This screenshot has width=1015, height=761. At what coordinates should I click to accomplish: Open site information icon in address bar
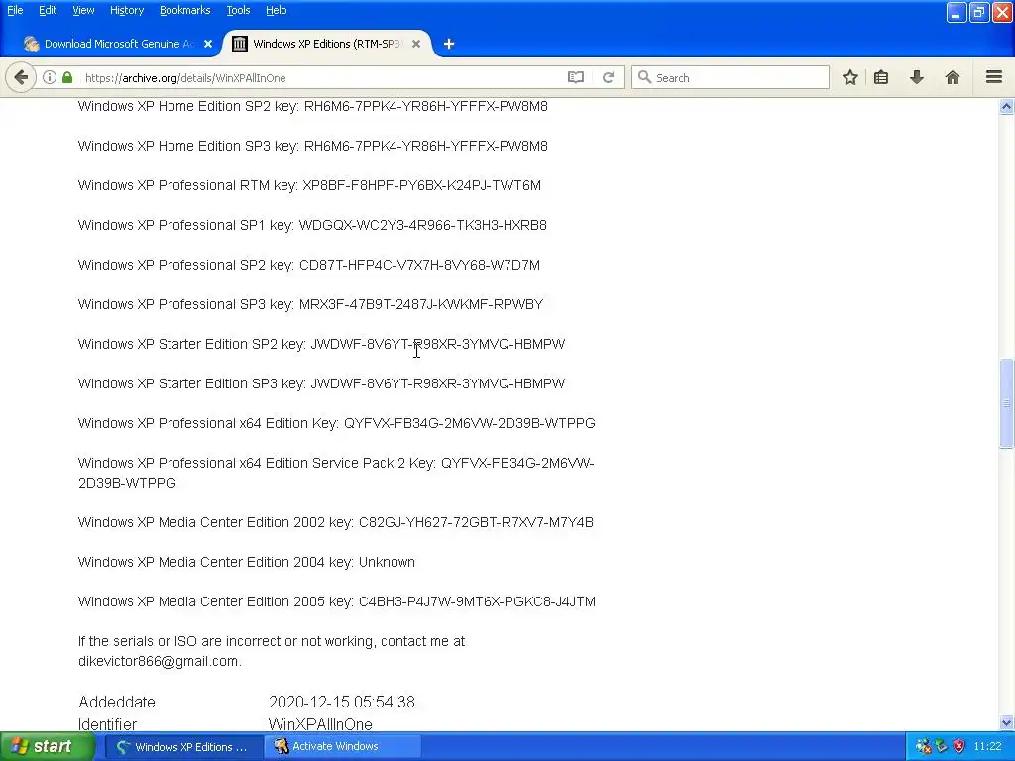(x=50, y=77)
